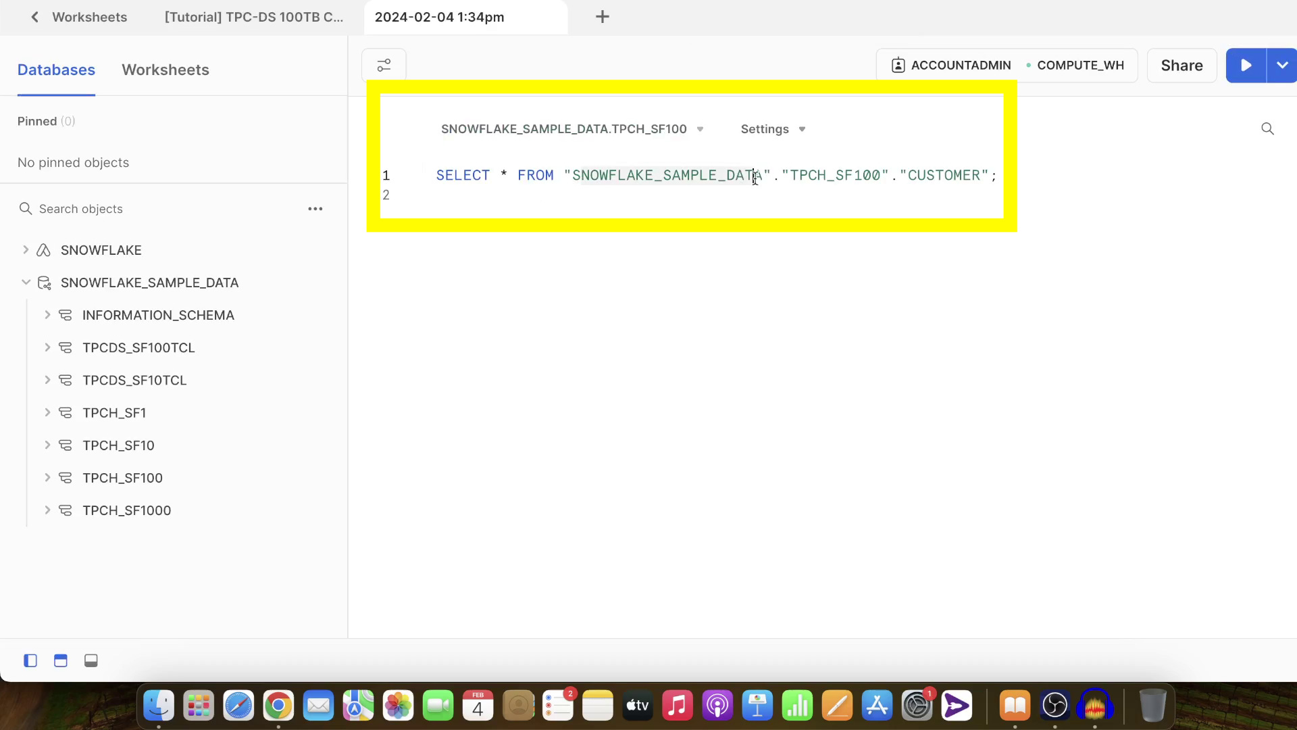The image size is (1297, 730).
Task: Click the filter settings icon button
Action: coord(384,66)
